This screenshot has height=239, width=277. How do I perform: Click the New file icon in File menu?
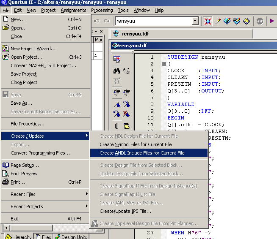[6, 19]
